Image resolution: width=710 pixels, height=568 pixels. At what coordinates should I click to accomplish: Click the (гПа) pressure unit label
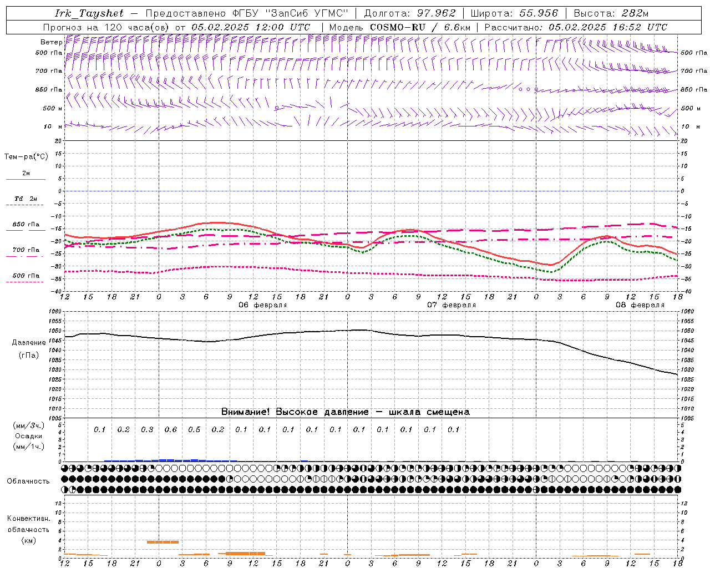[29, 356]
